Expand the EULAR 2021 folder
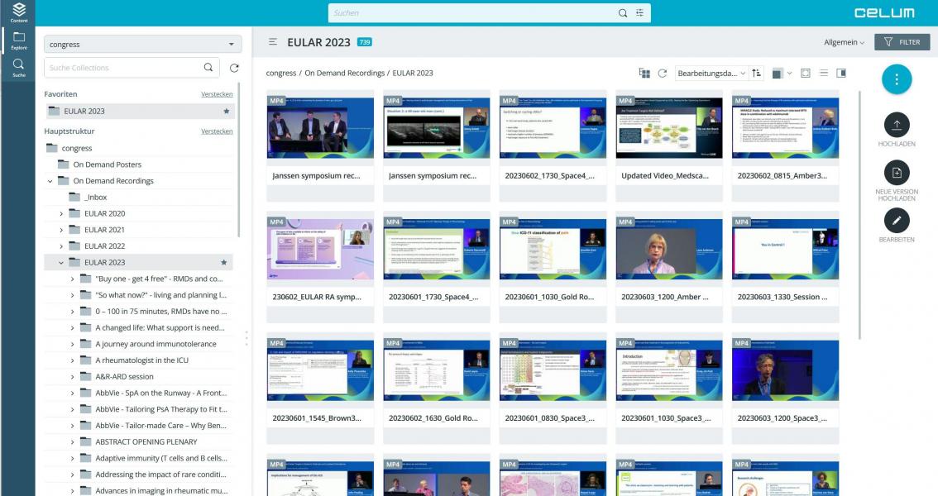This screenshot has height=496, width=938. (61, 230)
